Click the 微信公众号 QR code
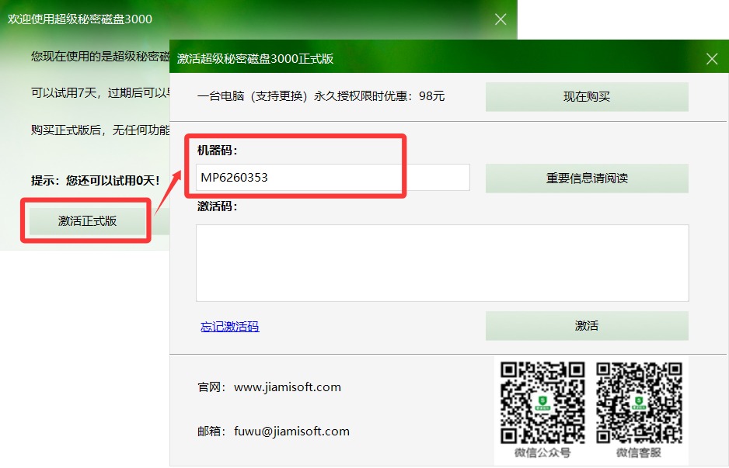 (x=542, y=403)
